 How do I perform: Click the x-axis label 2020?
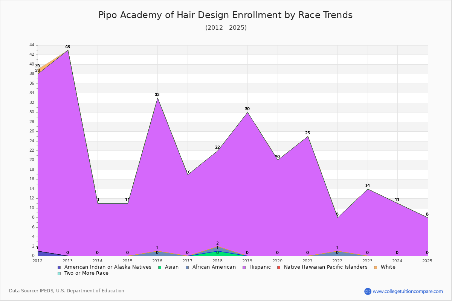(277, 260)
